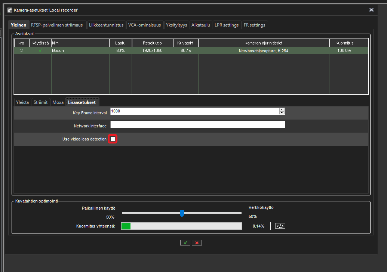Open the LPR settings tab
387x272 pixels.
point(227,25)
